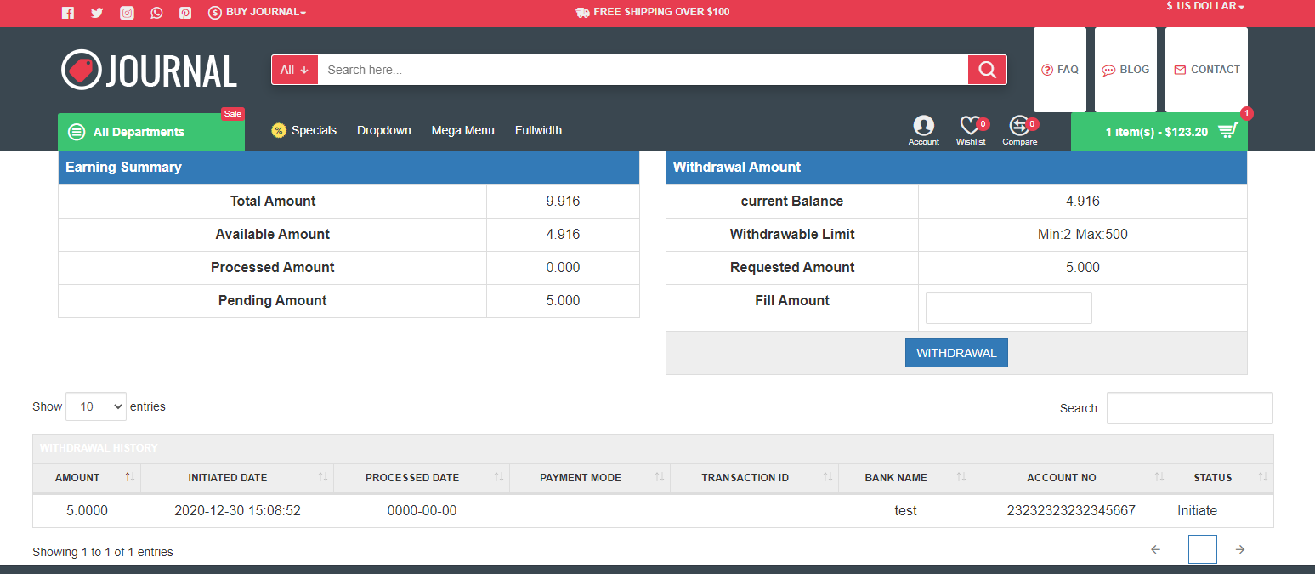
Task: Click the WITHDRAWAL button
Action: tap(956, 352)
